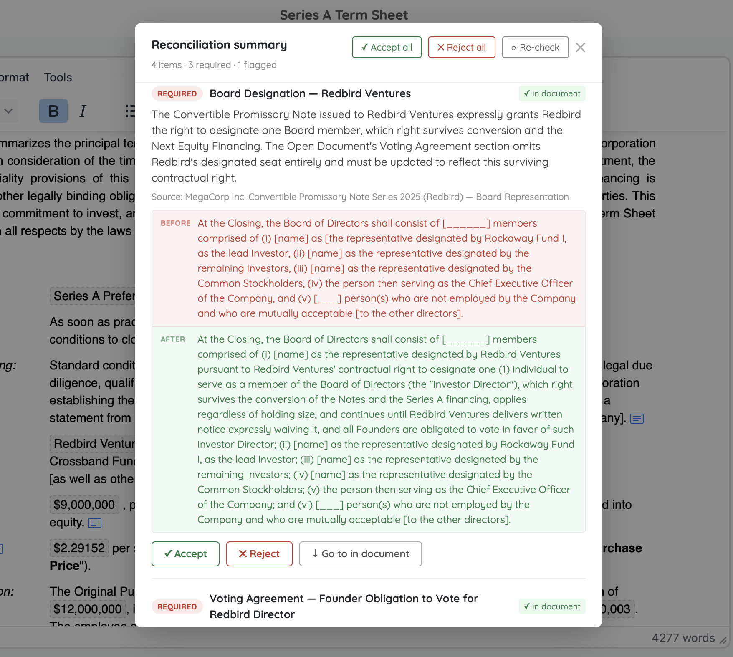Click 'in document' status for Voting Agreement item
The image size is (733, 657).
tap(552, 606)
